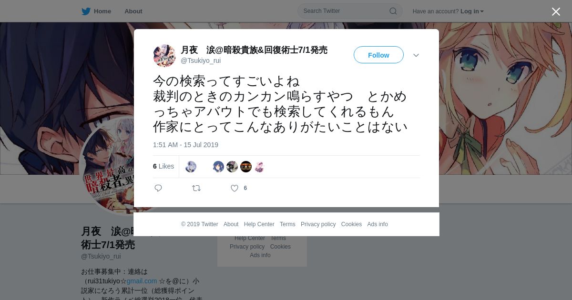Image resolution: width=572 pixels, height=300 pixels.
Task: Open the 6 Likes list
Action: 163,166
